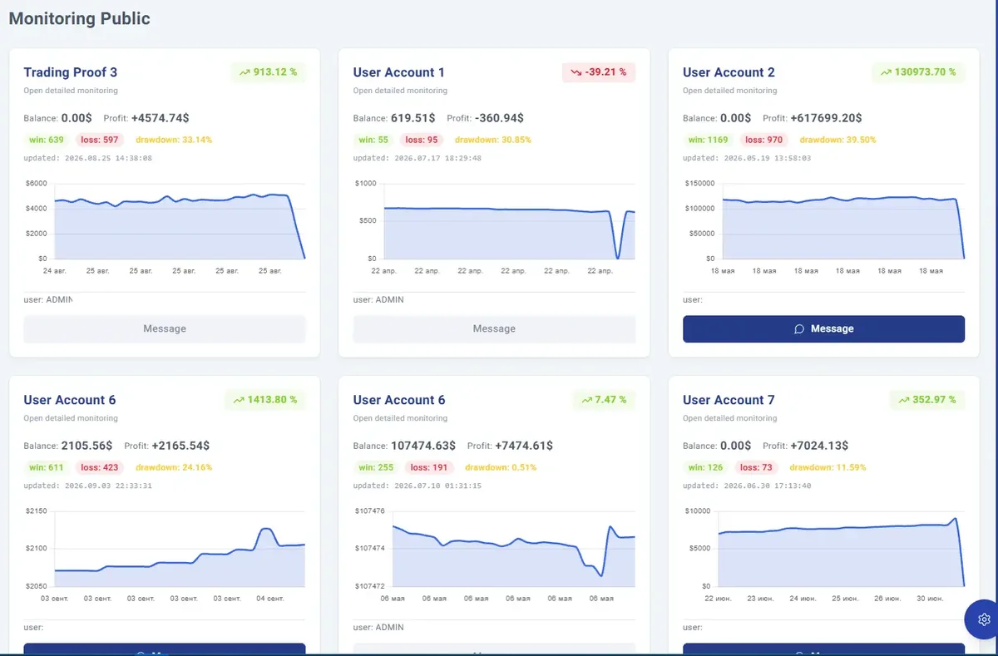The width and height of the screenshot is (998, 656).
Task: Click the profit value +617699.20$
Action: [826, 118]
